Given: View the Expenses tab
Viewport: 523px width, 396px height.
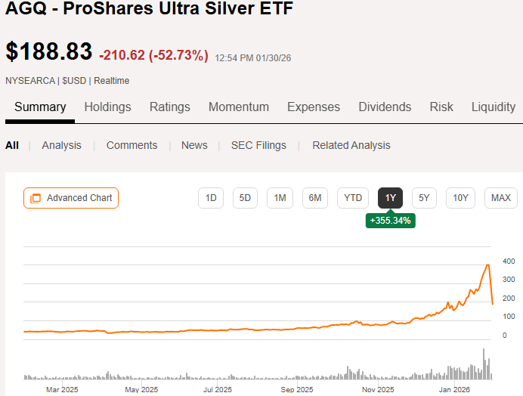Looking at the screenshot, I should coord(314,107).
